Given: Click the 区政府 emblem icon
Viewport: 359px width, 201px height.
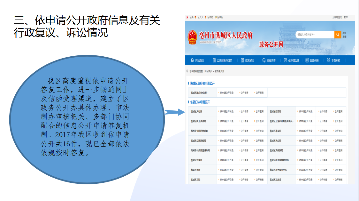Looking at the screenshot, I should click(x=205, y=17).
